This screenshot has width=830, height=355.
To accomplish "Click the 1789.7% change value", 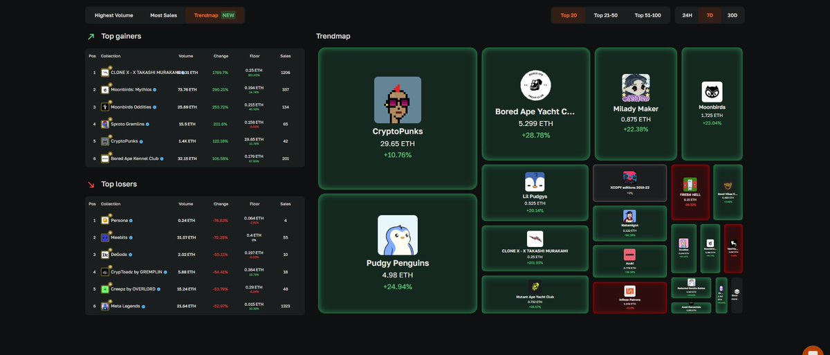I will click(x=221, y=72).
